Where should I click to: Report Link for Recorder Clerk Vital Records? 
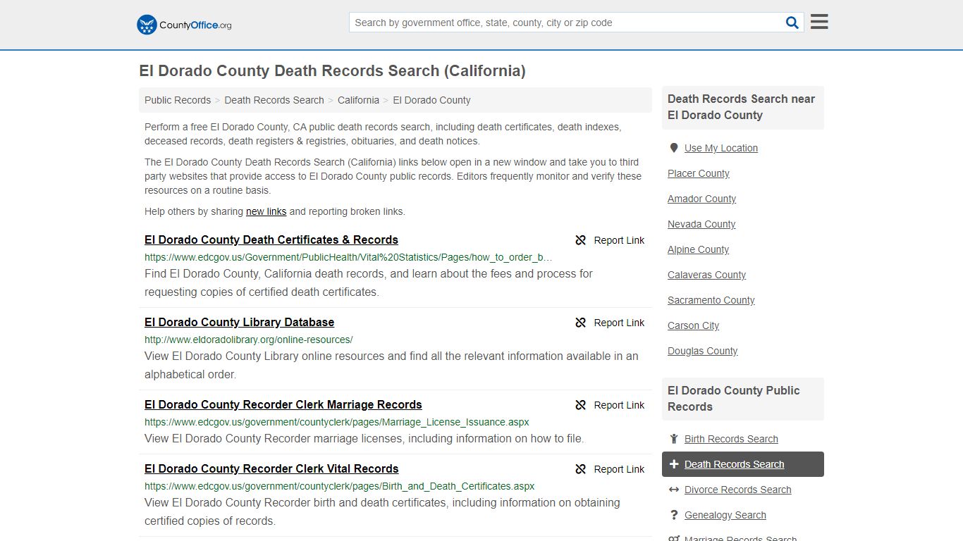tap(610, 469)
